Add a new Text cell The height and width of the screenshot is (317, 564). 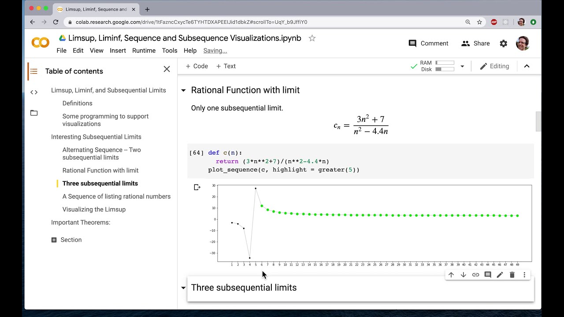[x=226, y=66]
